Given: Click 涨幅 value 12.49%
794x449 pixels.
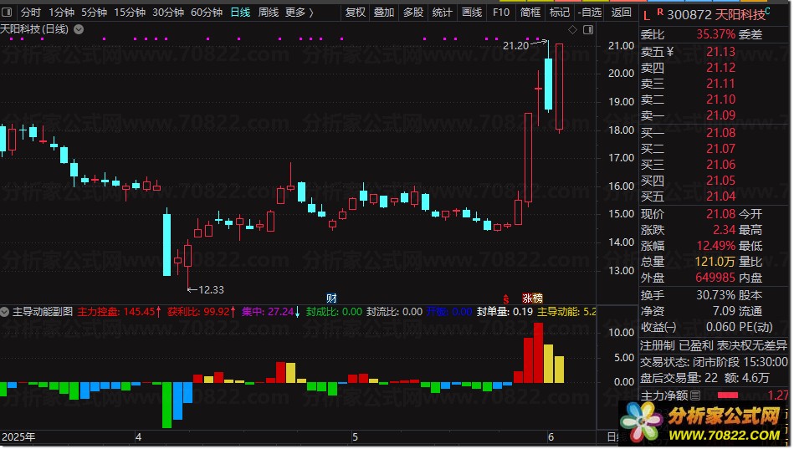Looking at the screenshot, I should tap(715, 246).
